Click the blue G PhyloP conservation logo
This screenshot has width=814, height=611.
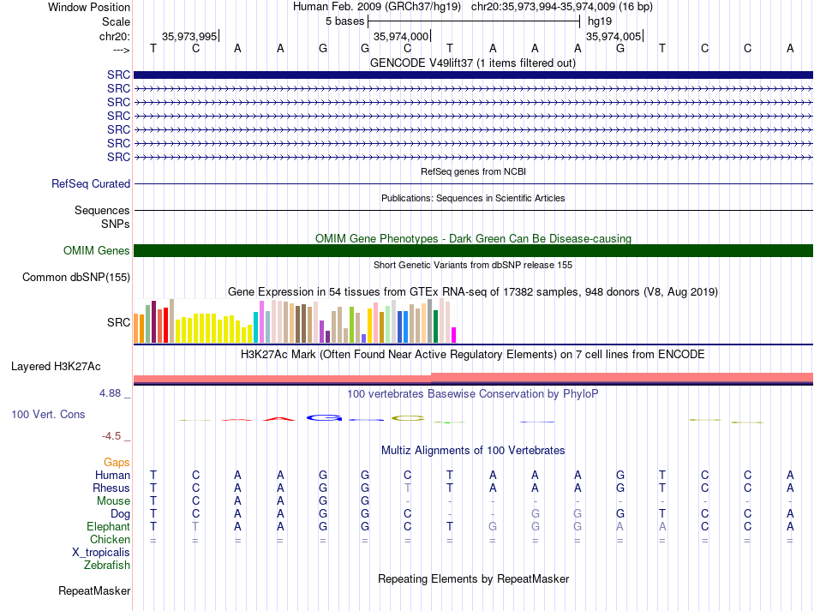324,418
